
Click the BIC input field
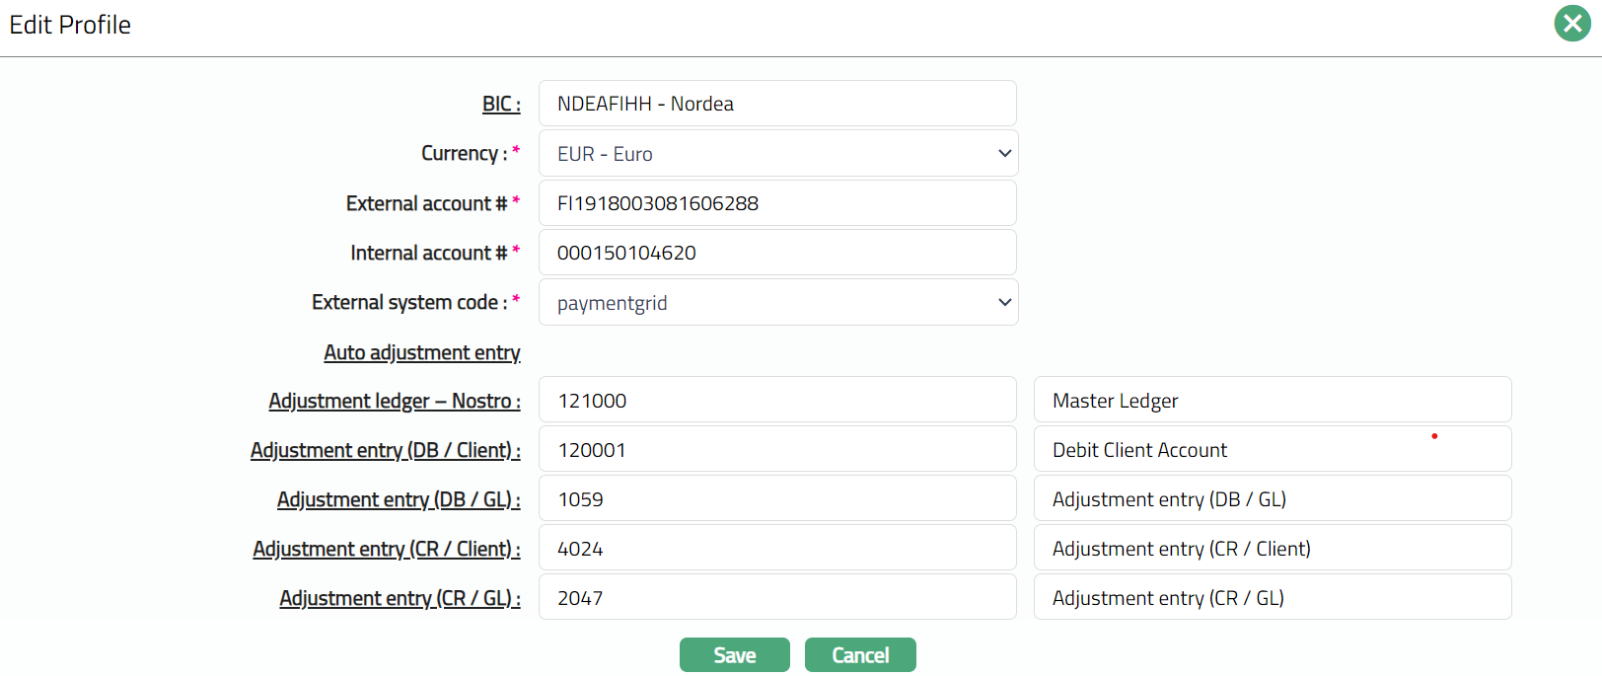(777, 104)
